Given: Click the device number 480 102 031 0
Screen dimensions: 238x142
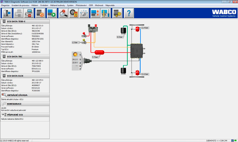Looking at the screenshot, I should pos(38,26).
